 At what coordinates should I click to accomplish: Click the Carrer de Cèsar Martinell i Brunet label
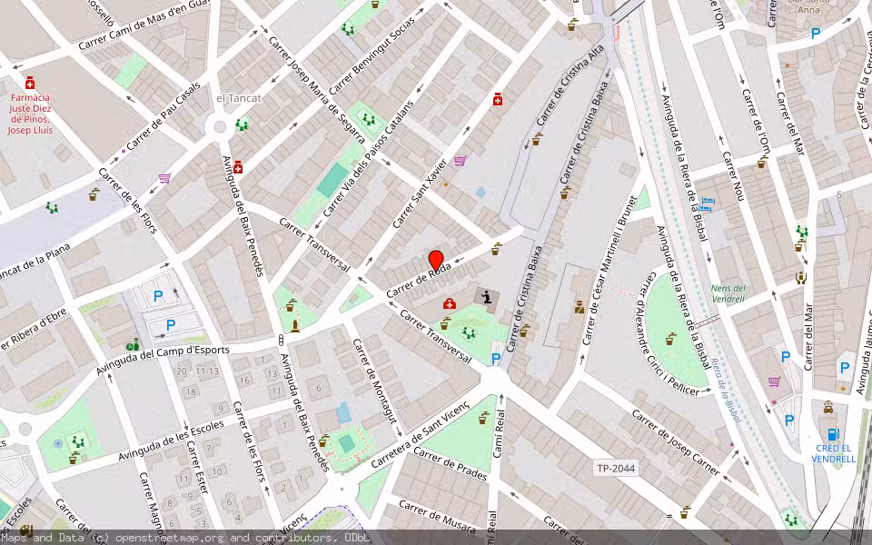[x=609, y=271]
